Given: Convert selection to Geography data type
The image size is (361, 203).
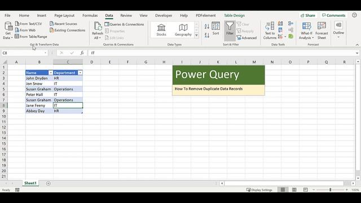Looking at the screenshot, I should coord(183,30).
